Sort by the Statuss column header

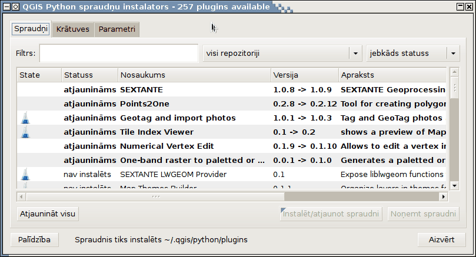tap(90, 75)
